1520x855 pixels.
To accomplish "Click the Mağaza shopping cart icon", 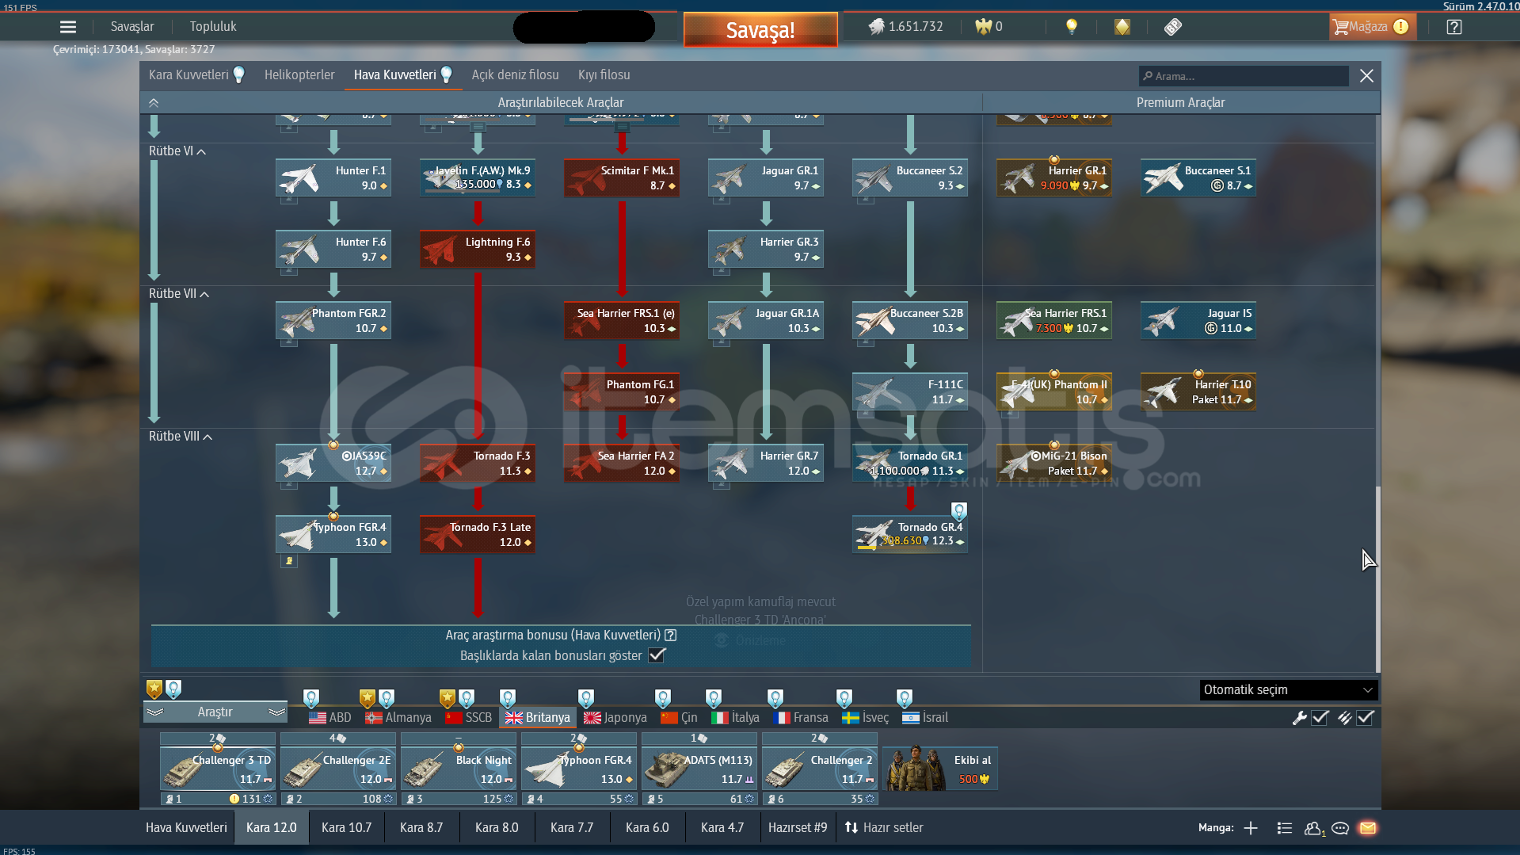I will click(1340, 27).
